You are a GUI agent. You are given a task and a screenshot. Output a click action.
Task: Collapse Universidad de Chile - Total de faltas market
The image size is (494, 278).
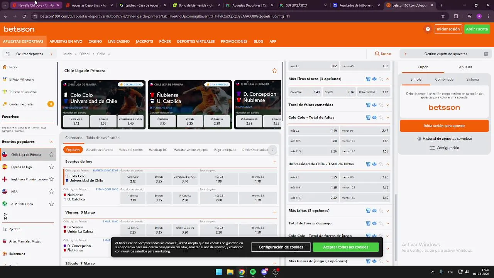(x=388, y=164)
